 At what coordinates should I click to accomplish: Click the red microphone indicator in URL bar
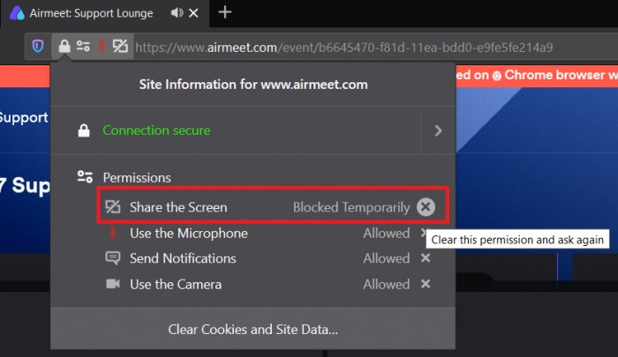102,47
